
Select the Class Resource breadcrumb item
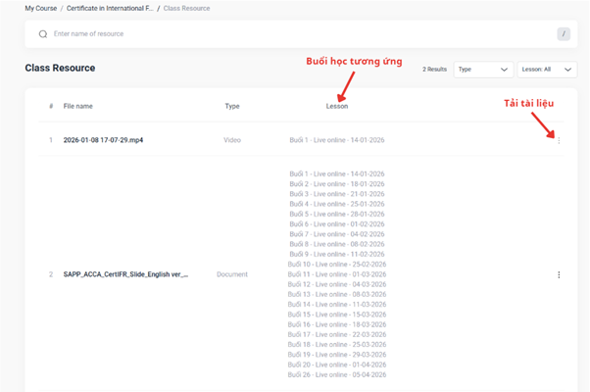[187, 8]
